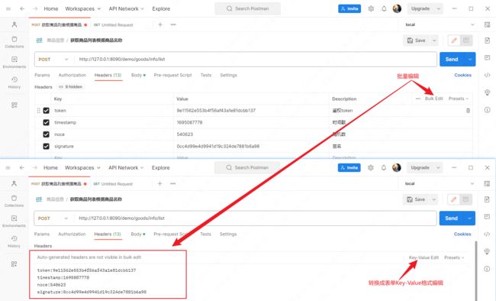This screenshot has width=496, height=301.
Task: Open the notifications bell in the bulk edit window
Action: click(x=384, y=167)
